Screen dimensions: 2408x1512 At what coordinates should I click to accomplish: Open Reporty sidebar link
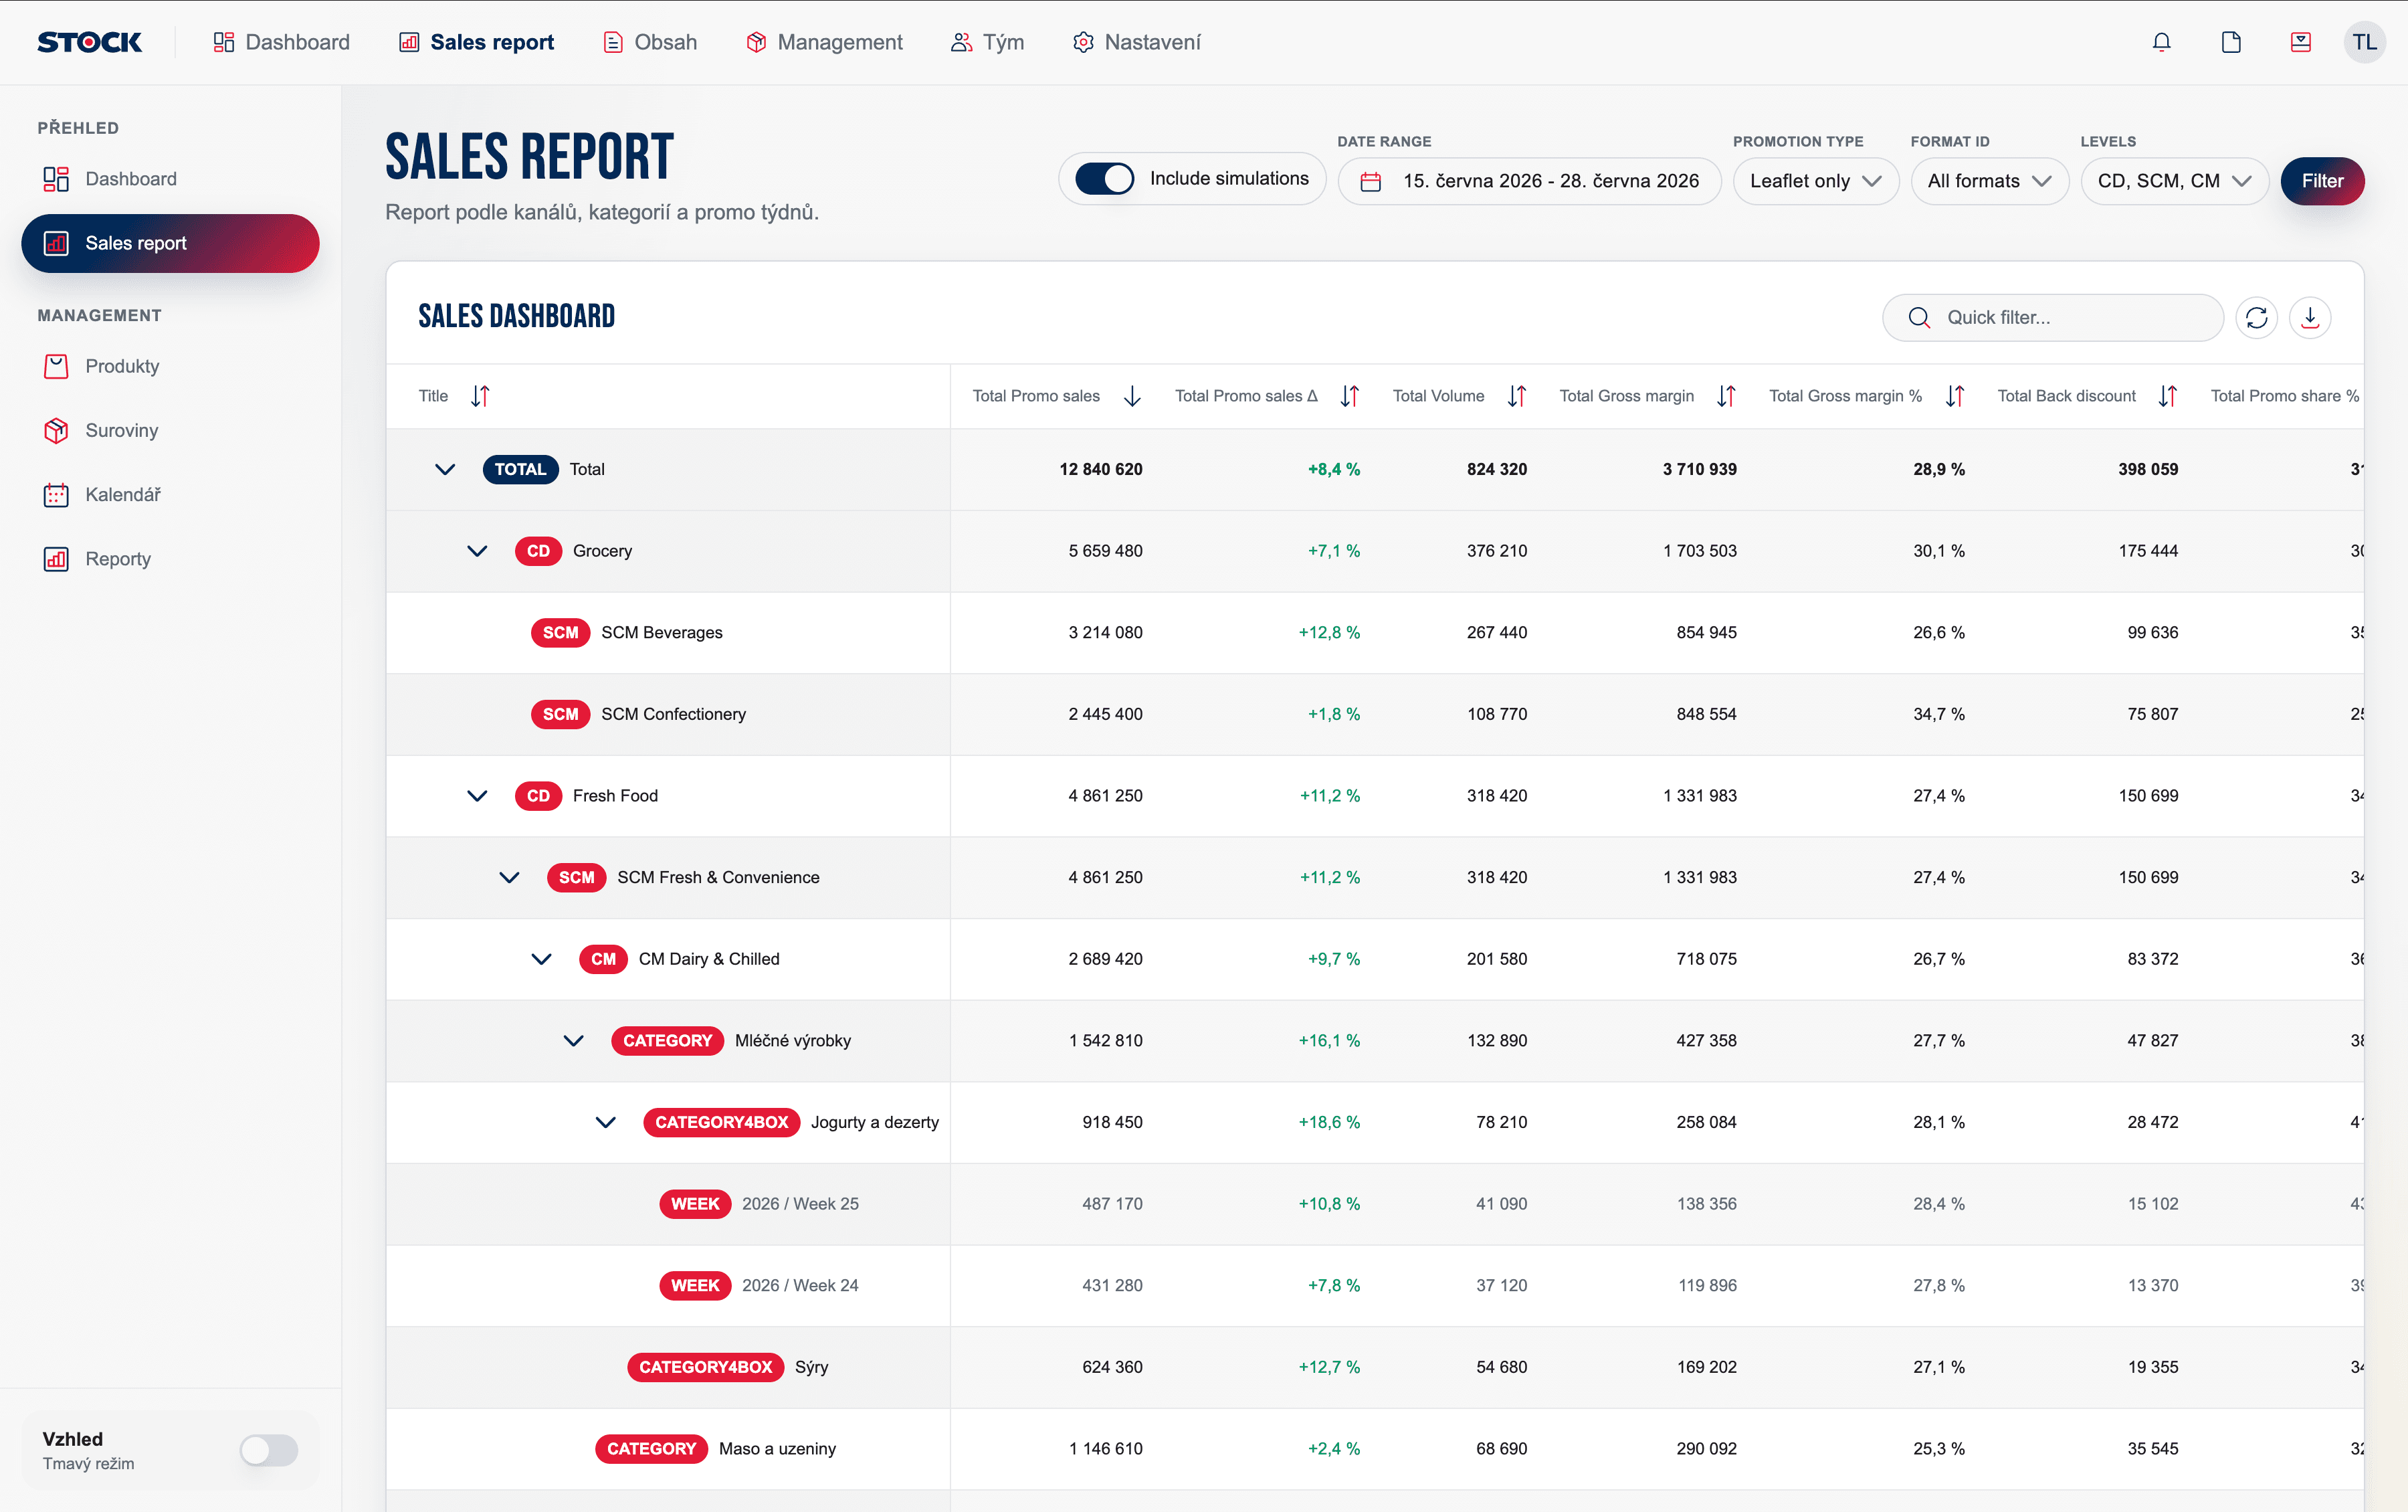[118, 559]
